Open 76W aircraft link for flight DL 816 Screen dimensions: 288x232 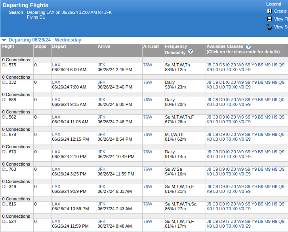point(147,204)
